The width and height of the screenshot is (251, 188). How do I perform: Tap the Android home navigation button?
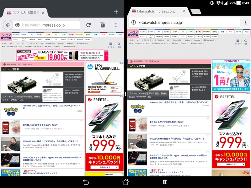(x=125, y=182)
